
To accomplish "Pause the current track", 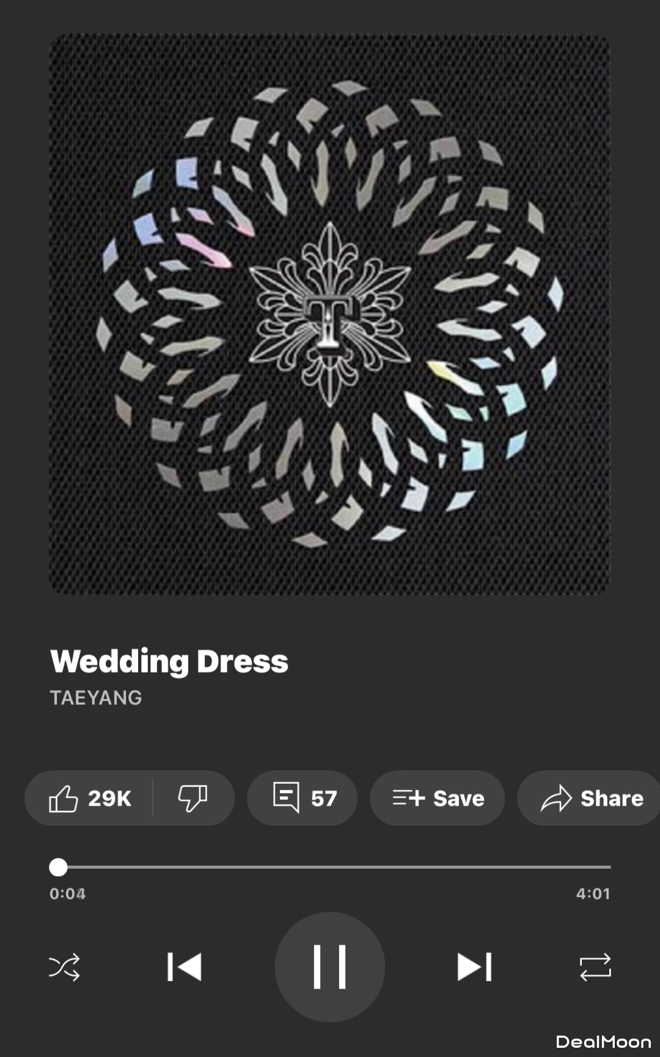I will (x=330, y=967).
